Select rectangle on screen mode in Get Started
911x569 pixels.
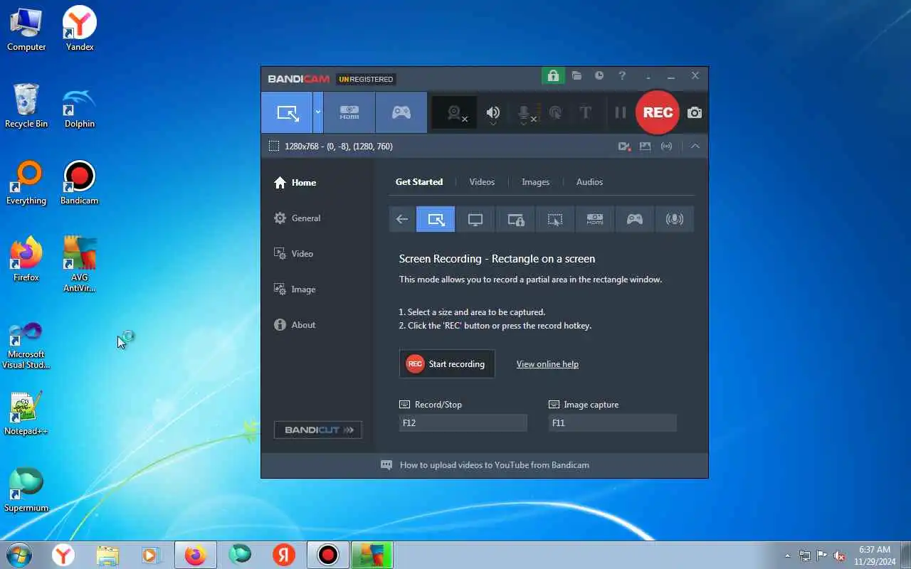[436, 219]
